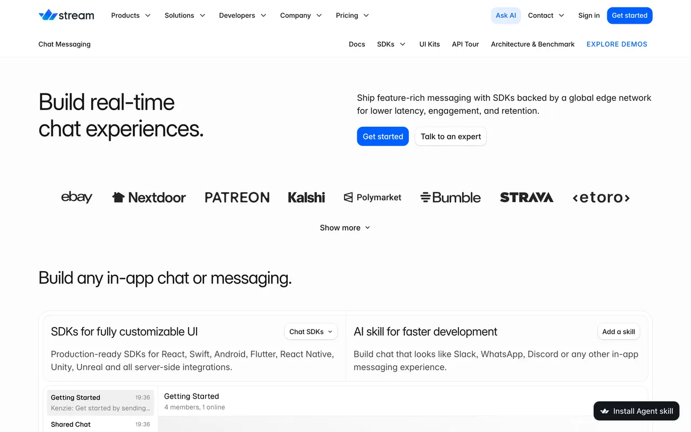Screen dimensions: 691x432
Task: Click the Patreon logo
Action: point(237,198)
